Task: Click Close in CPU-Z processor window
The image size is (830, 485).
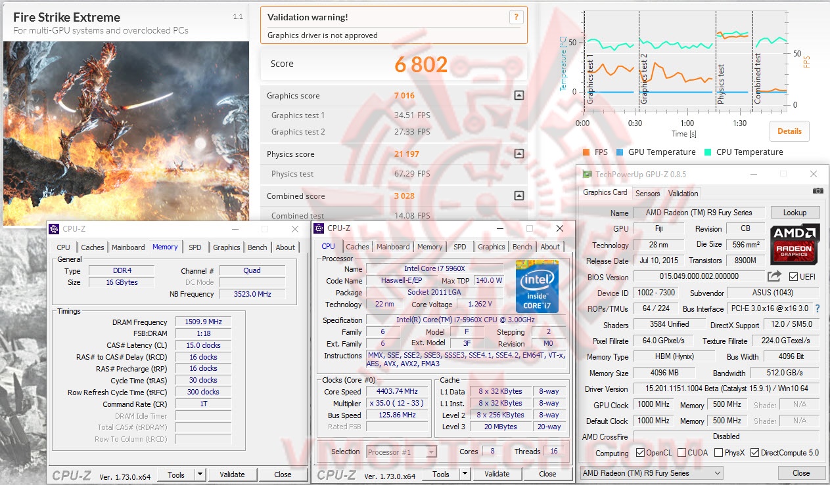Action: 547,474
